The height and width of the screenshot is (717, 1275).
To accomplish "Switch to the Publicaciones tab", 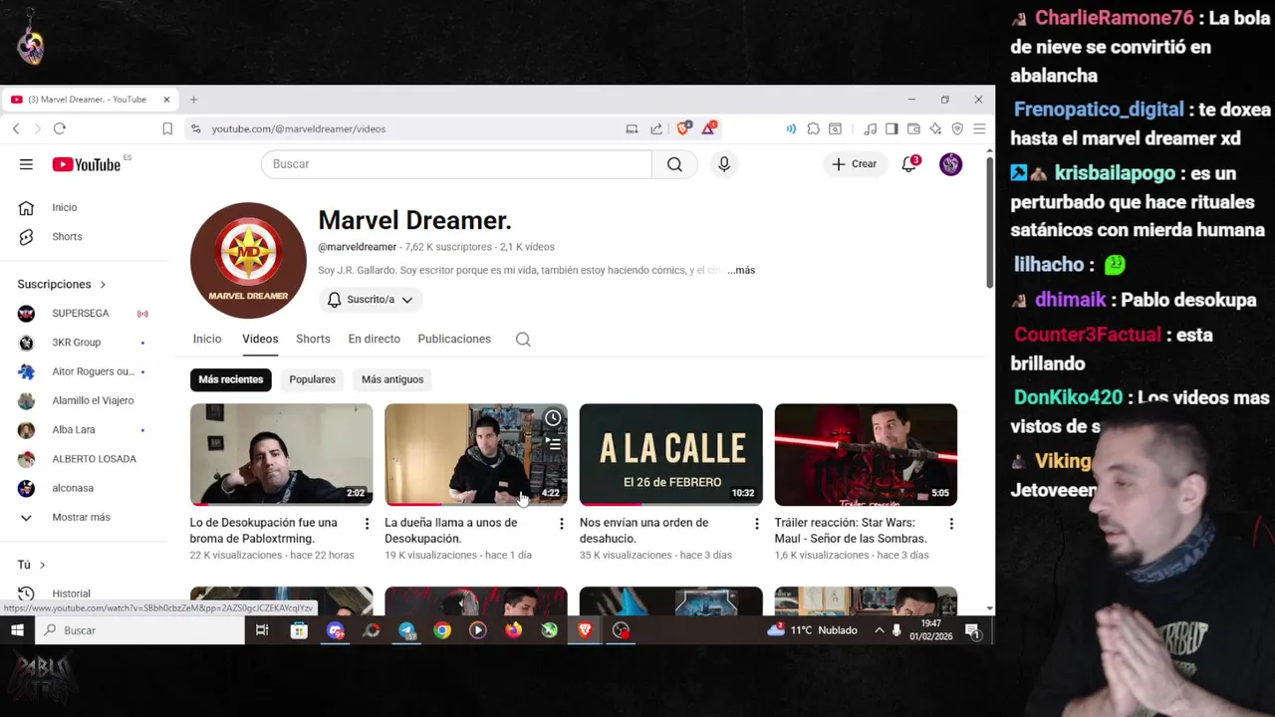I will (x=454, y=340).
